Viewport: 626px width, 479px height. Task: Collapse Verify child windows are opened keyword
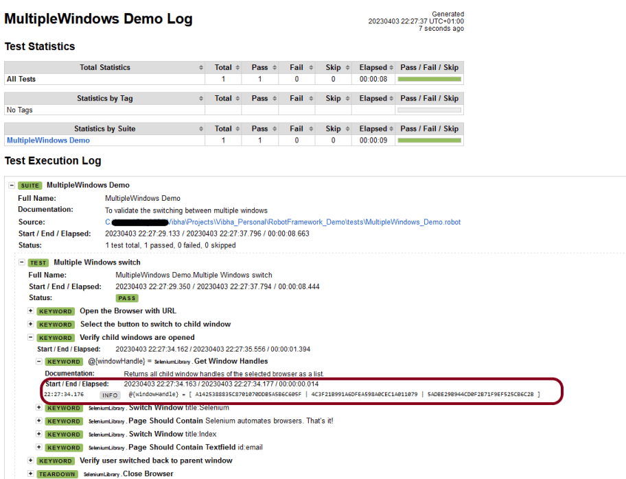[31, 338]
